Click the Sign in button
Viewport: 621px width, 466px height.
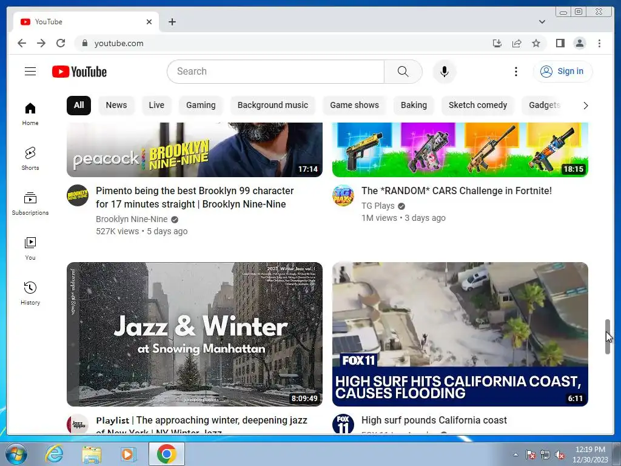[563, 72]
